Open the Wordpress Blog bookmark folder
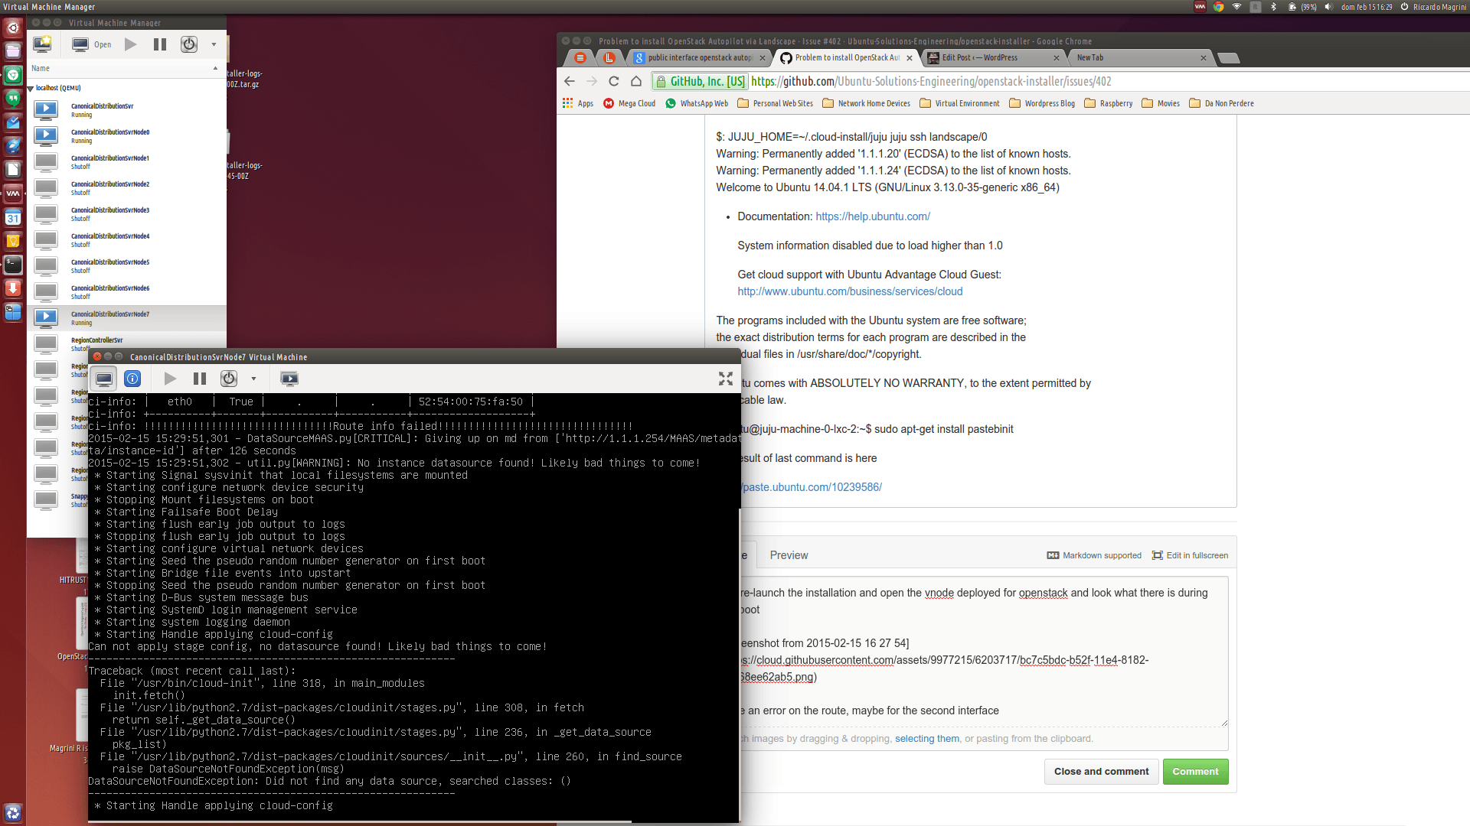 click(x=1042, y=103)
